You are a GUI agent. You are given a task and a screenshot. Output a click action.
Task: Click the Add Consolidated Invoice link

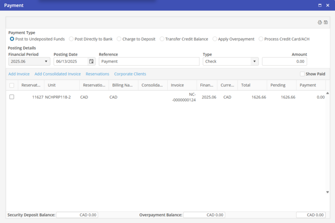coord(58,74)
